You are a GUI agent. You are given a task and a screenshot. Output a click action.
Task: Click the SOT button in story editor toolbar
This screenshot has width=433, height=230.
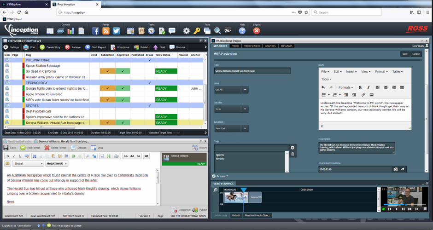coord(146,156)
